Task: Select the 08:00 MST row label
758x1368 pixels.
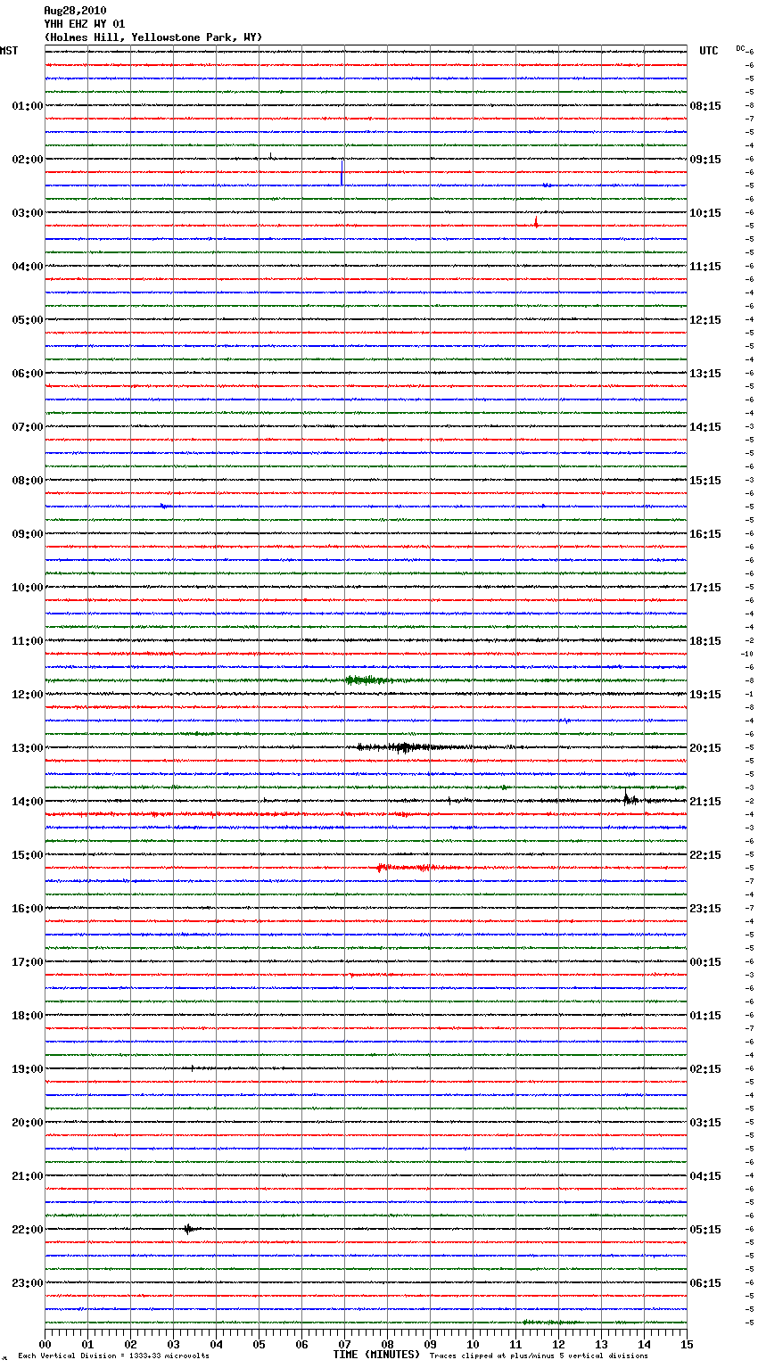Action: (28, 481)
